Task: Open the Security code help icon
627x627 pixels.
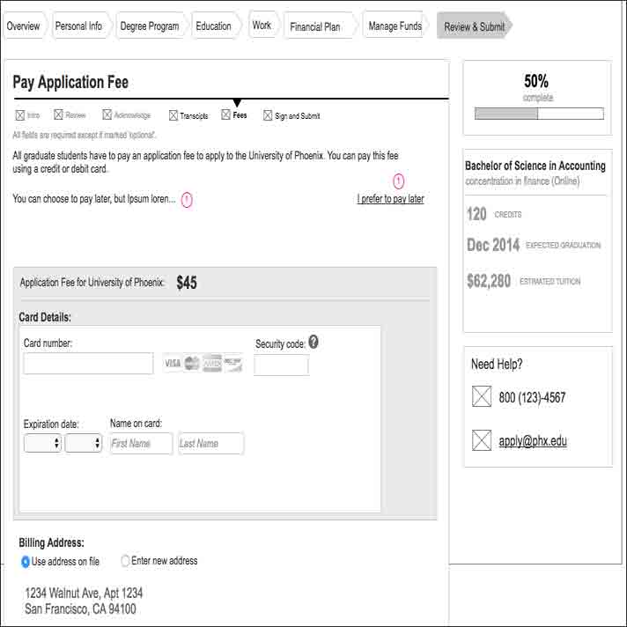Action: (313, 342)
